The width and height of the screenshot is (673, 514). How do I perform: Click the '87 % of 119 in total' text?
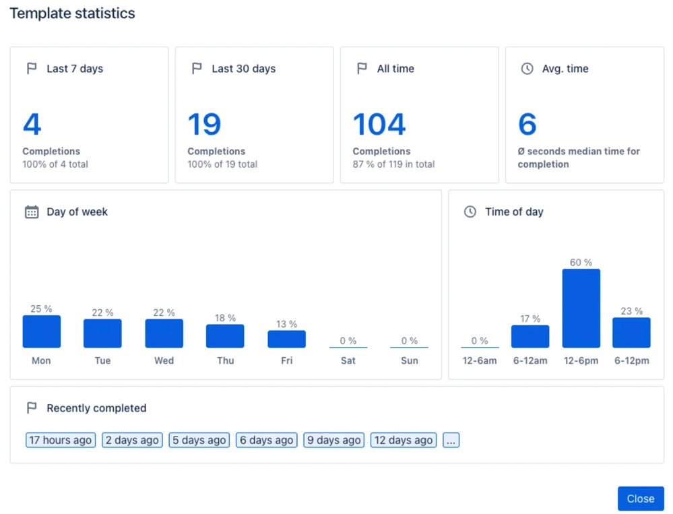[x=393, y=164]
